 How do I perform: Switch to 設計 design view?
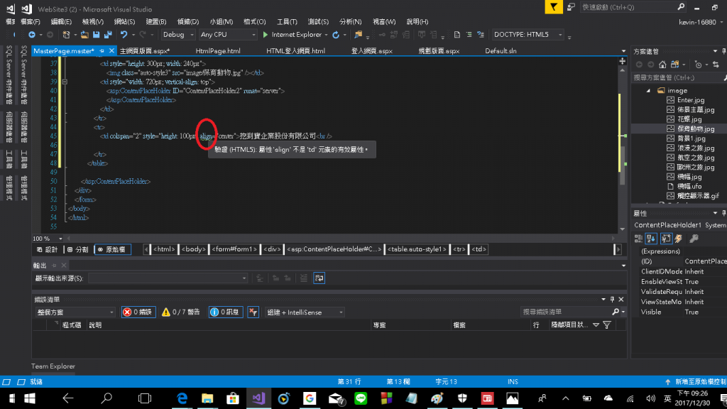coord(48,249)
